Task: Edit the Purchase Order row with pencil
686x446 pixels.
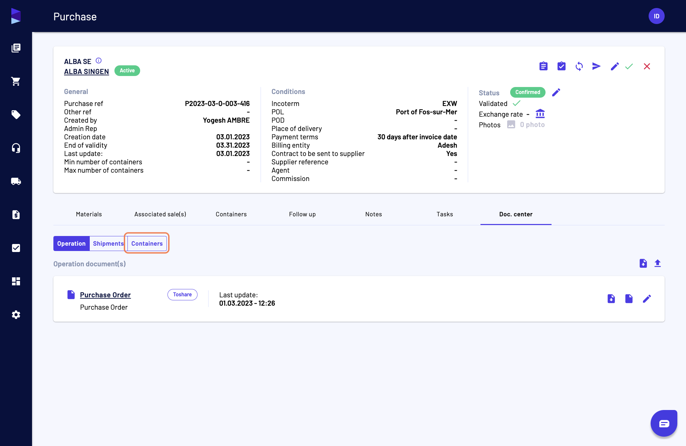Action: click(x=647, y=299)
